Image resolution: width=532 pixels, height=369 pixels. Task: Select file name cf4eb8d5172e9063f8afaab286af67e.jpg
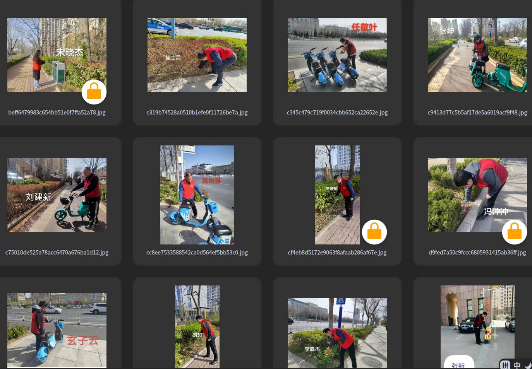(x=337, y=253)
